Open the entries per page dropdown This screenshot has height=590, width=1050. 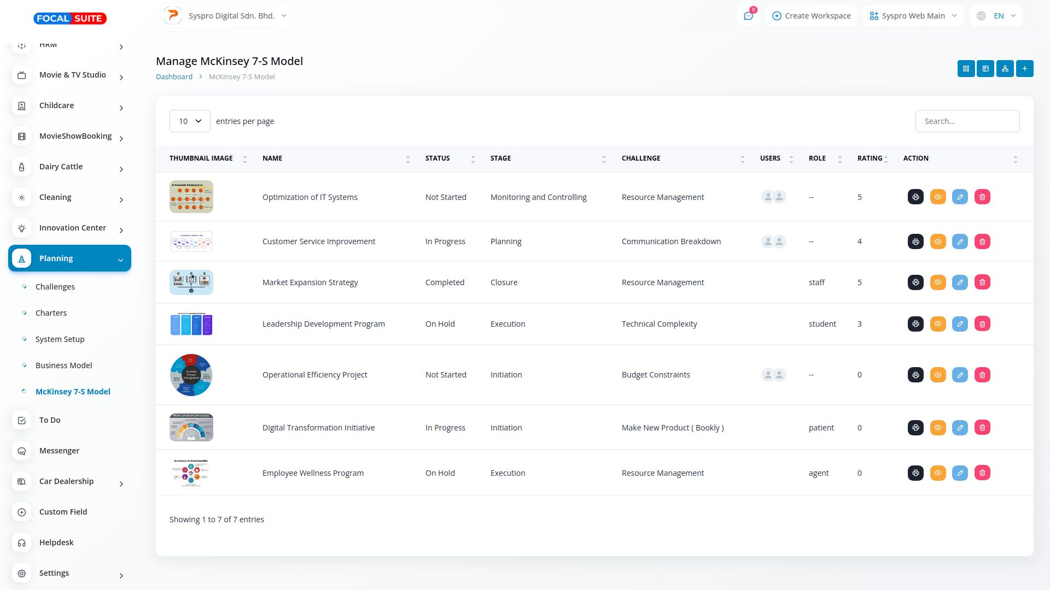(x=190, y=121)
